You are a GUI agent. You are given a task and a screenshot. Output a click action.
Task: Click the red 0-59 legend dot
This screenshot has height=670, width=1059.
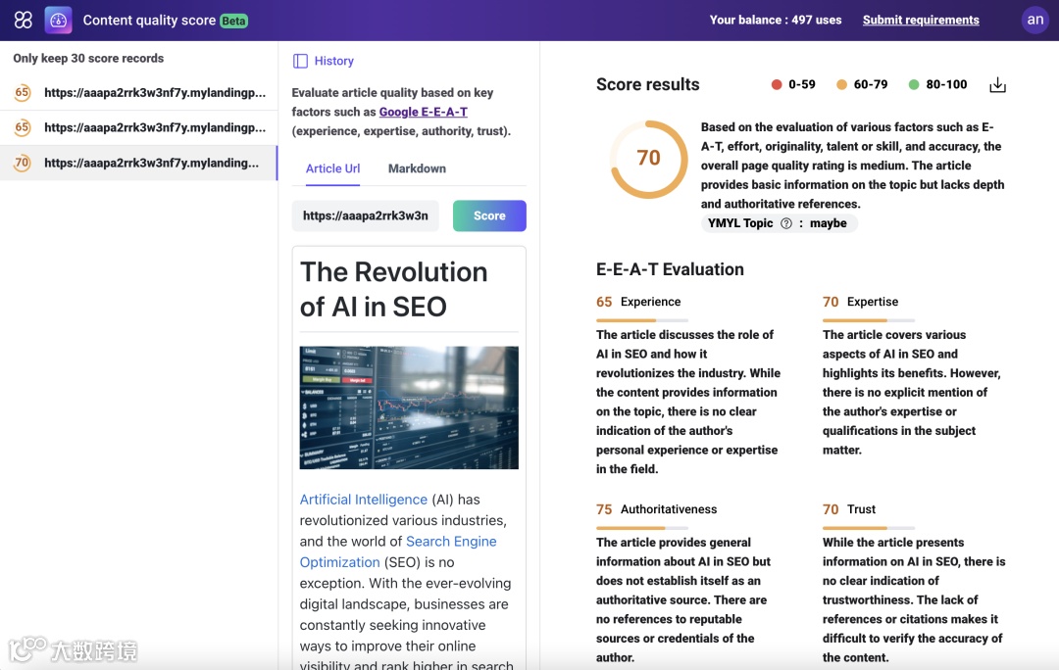[777, 85]
